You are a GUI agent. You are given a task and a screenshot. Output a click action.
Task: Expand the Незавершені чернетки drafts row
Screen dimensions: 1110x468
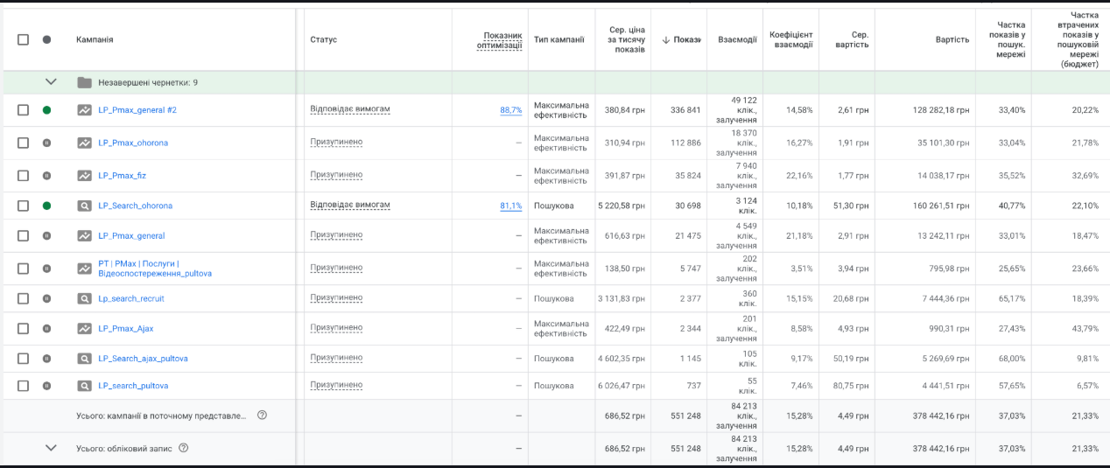coord(51,82)
